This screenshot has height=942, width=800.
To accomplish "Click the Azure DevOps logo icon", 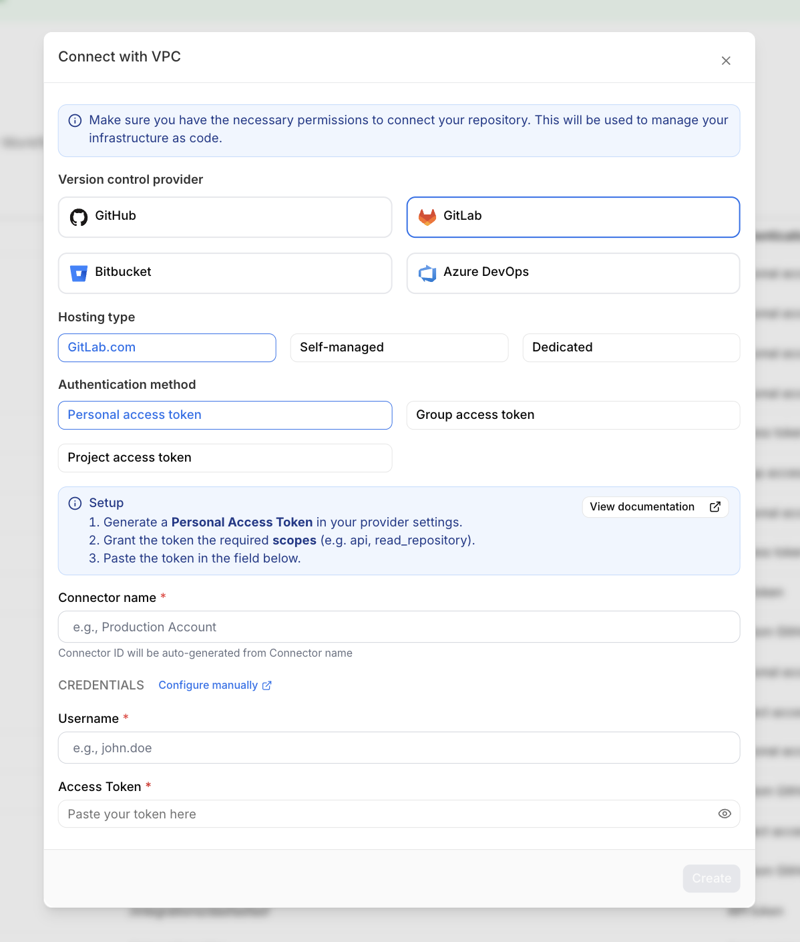I will coord(427,273).
